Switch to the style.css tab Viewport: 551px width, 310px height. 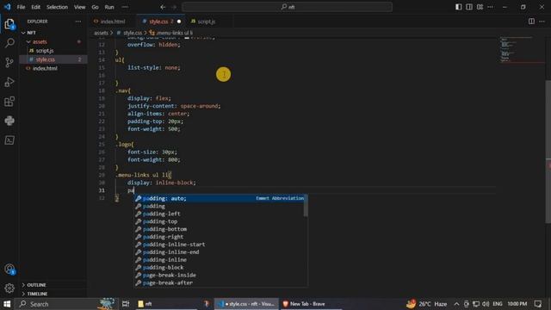[x=161, y=22]
